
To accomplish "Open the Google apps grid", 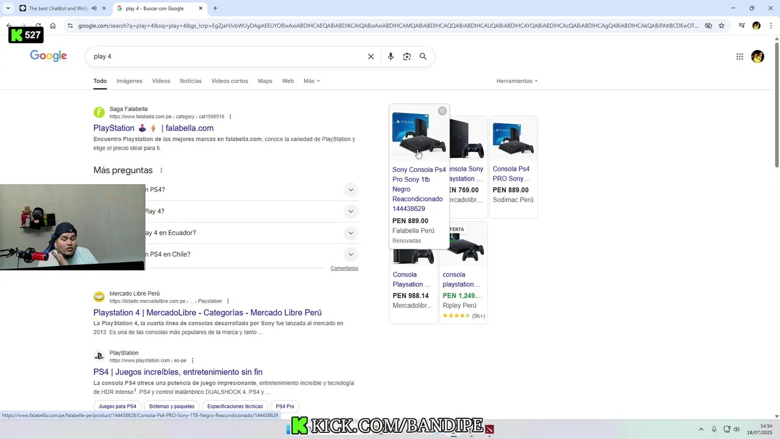I will 740,56.
